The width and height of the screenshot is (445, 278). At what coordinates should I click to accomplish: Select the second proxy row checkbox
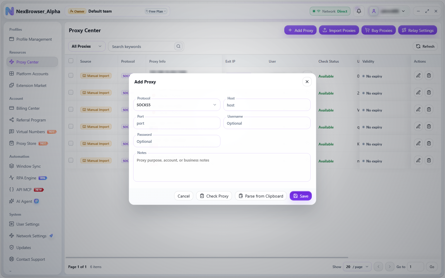(71, 92)
